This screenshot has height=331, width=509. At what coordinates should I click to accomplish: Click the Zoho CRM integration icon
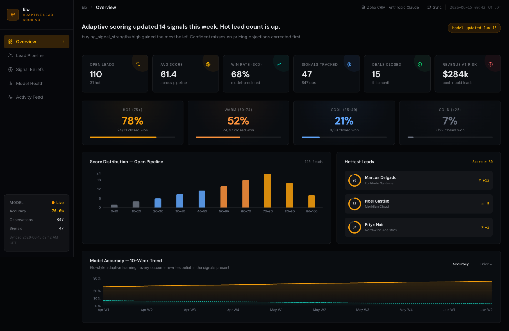tap(363, 7)
